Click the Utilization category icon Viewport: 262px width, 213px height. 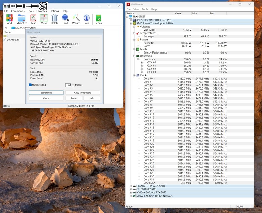click(138, 56)
